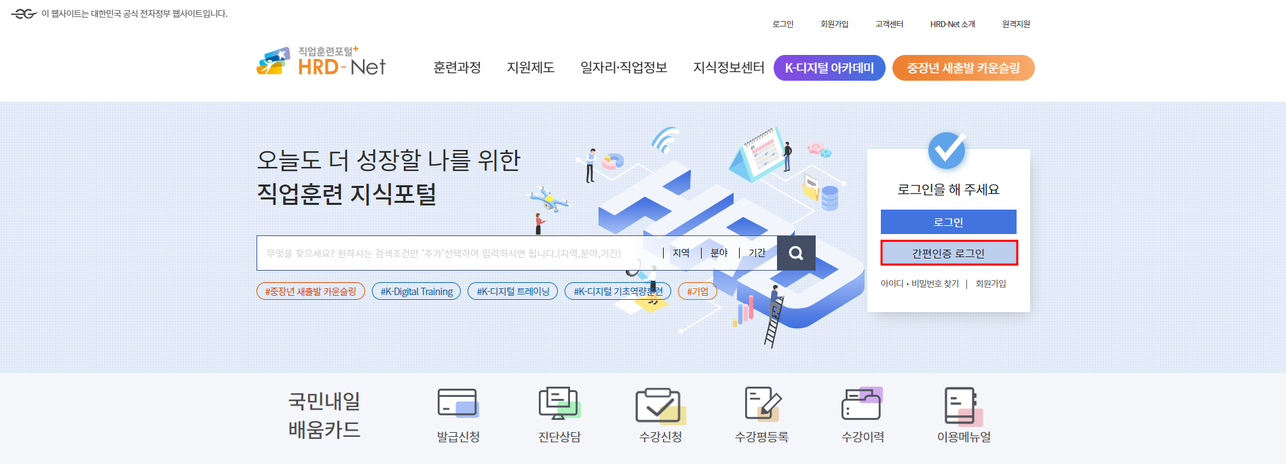1286x464 pixels.
Task: Click 중장년 새출발 카운슬링 button
Action: pos(963,68)
